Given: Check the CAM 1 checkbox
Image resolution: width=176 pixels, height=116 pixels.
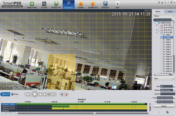Looking at the screenshot, I should click(162, 35).
